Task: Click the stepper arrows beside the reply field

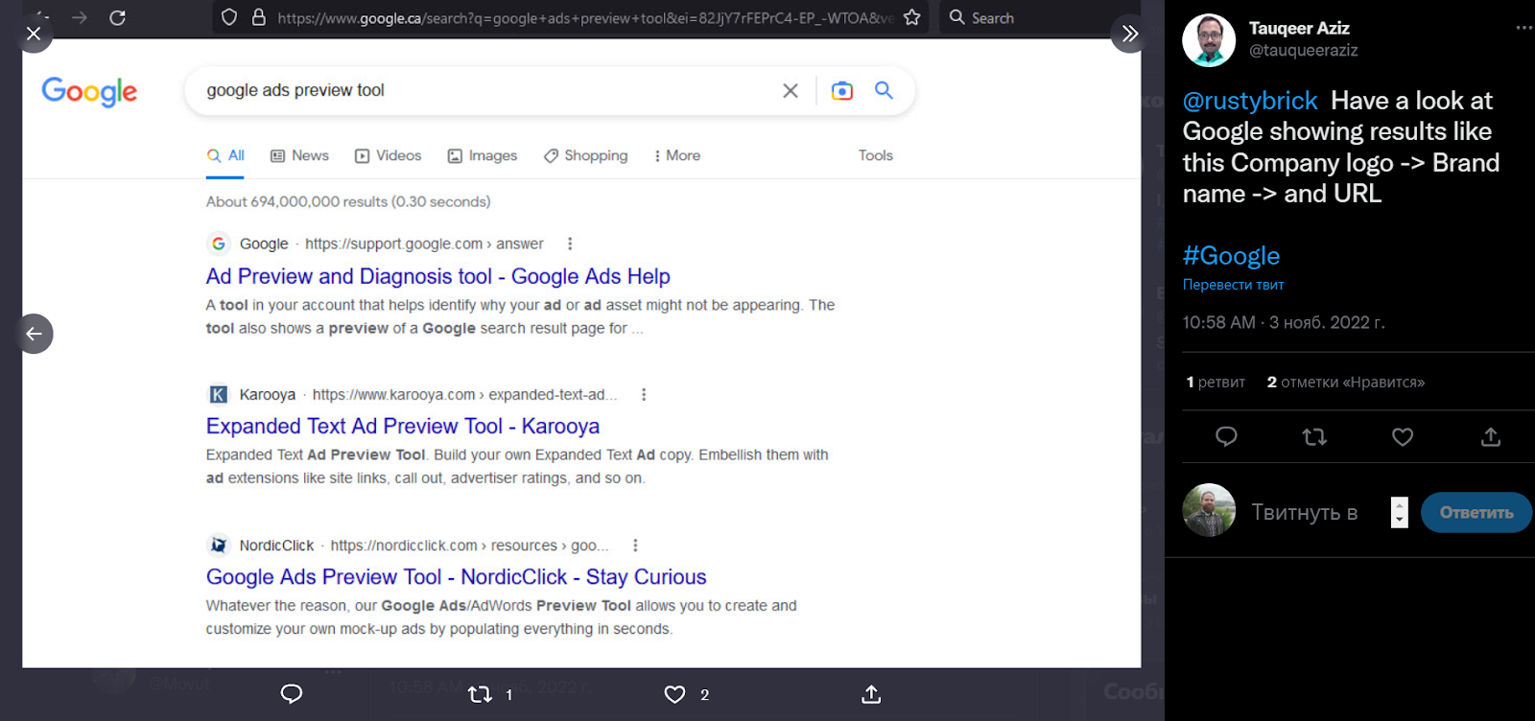Action: coord(1400,512)
